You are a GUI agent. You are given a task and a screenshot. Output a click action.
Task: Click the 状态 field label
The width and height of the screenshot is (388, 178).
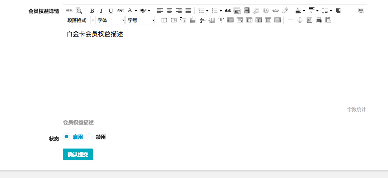pos(54,139)
